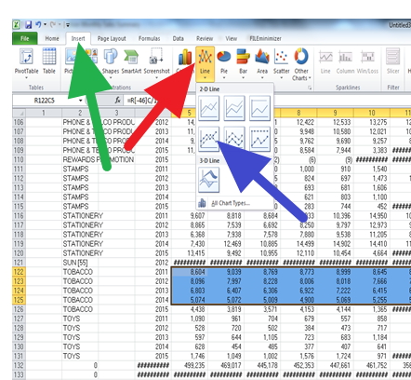Choose the 100% Stacked Line chart type
The height and width of the screenshot is (380, 411).
(259, 108)
